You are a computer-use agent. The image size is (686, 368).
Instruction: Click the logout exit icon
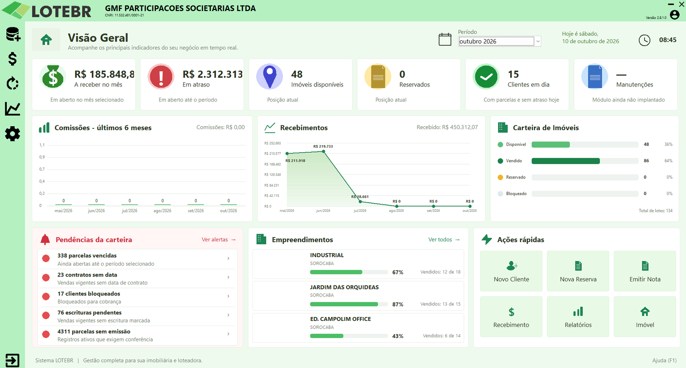point(12,360)
